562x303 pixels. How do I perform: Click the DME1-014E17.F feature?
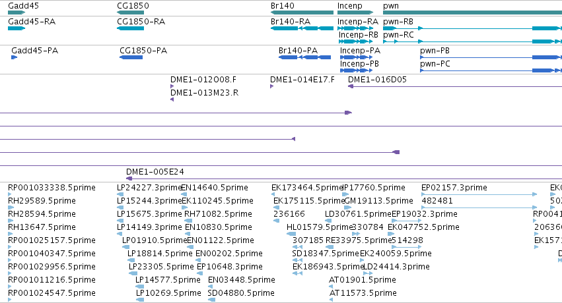[x=271, y=86]
